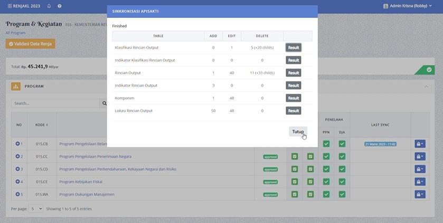Toggle DJA checkbox for Program Dukungan Manajemen
The width and height of the screenshot is (443, 223).
342,195
